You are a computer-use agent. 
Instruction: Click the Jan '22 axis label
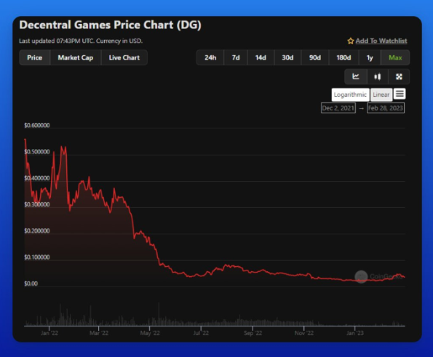pyautogui.click(x=49, y=333)
